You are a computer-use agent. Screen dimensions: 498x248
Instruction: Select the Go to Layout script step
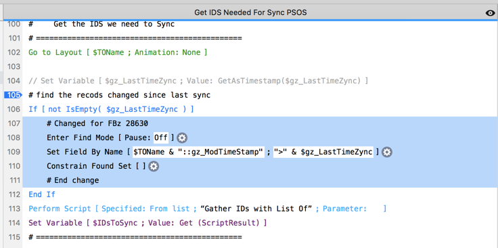pos(118,52)
